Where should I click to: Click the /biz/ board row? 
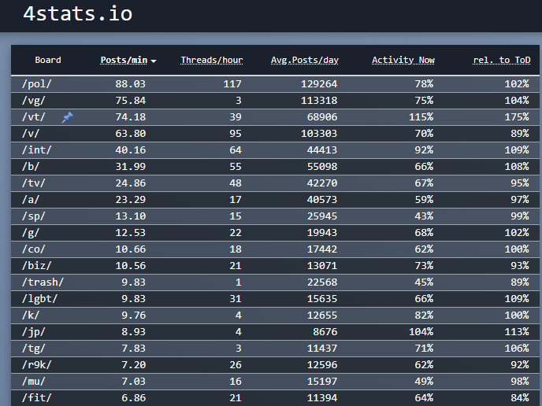click(35, 266)
